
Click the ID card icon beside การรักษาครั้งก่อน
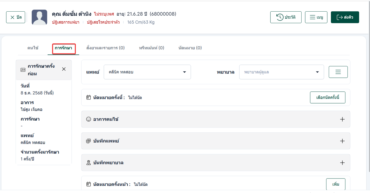(23, 70)
